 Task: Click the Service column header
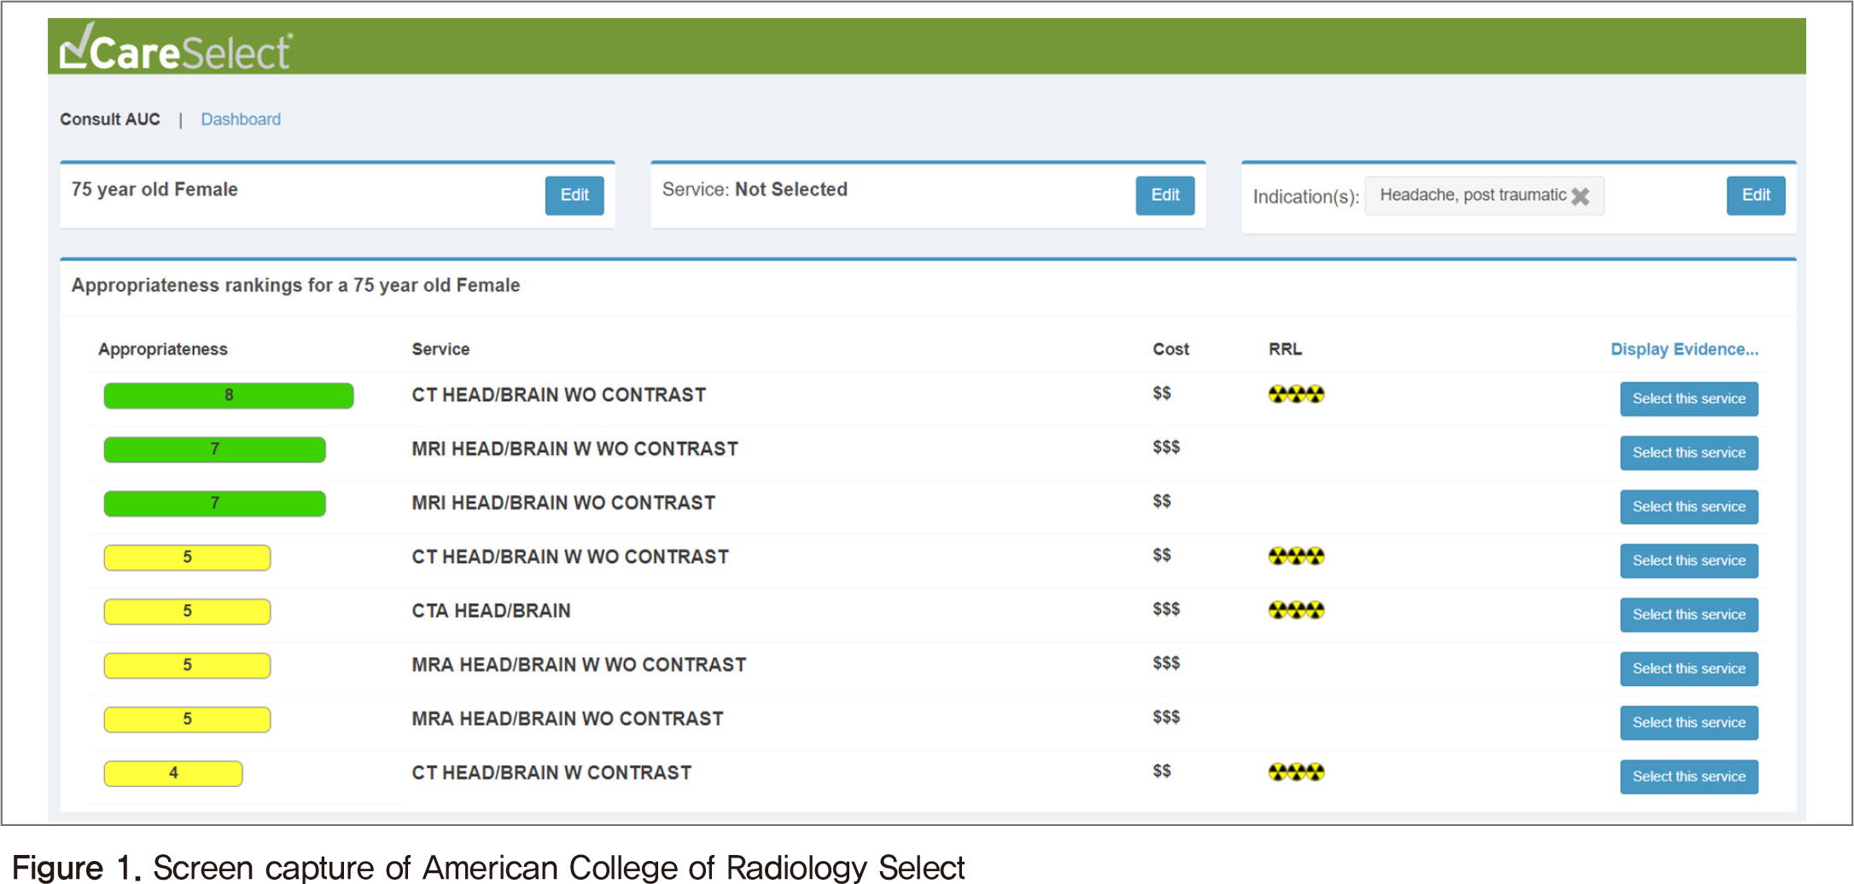coord(440,349)
